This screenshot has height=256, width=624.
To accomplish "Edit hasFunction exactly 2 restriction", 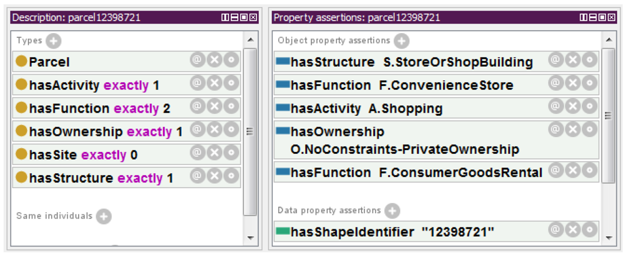I will tap(231, 106).
